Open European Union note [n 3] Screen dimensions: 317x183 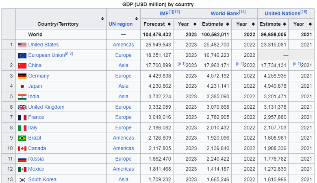69,54
